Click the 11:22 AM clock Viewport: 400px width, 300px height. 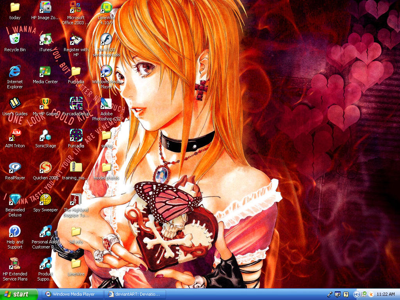pos(386,295)
